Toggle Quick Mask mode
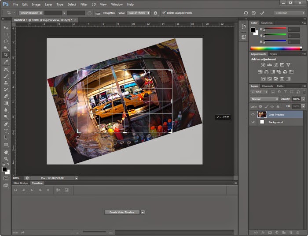 coord(6,178)
